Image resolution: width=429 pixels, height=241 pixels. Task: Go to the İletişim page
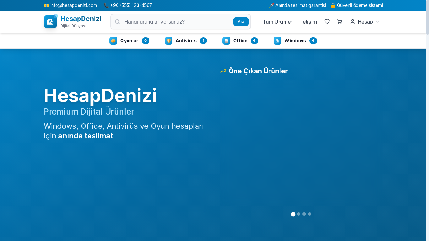(x=308, y=22)
